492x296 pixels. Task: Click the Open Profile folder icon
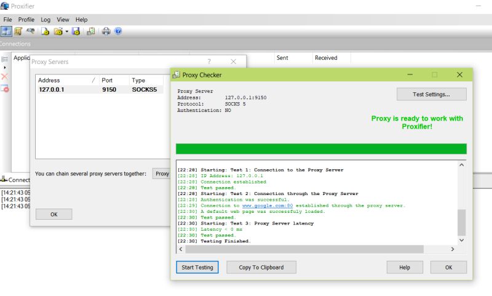pos(58,31)
